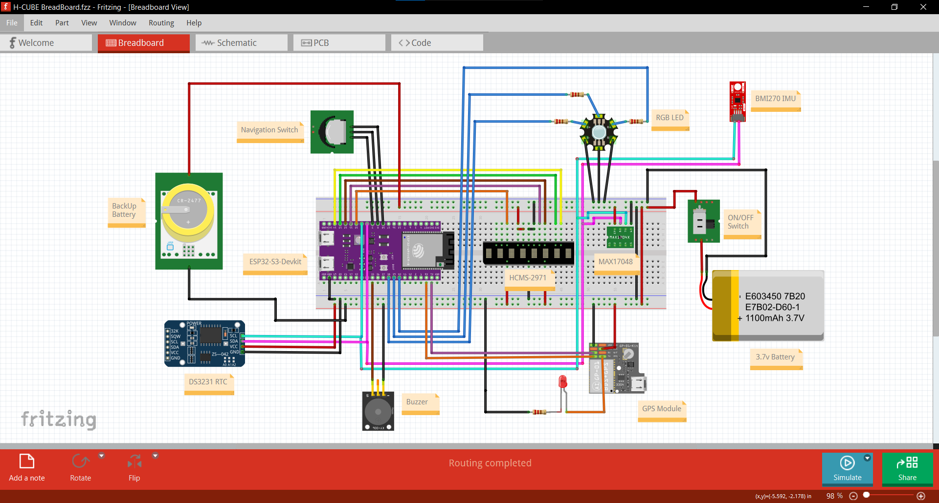Expand the Rotate options dropdown arrow

[x=102, y=456]
